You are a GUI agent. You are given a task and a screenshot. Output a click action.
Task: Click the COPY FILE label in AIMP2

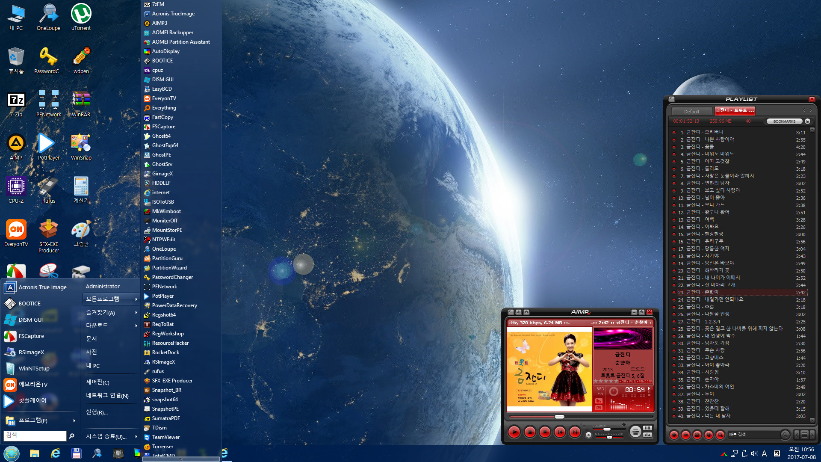627,381
